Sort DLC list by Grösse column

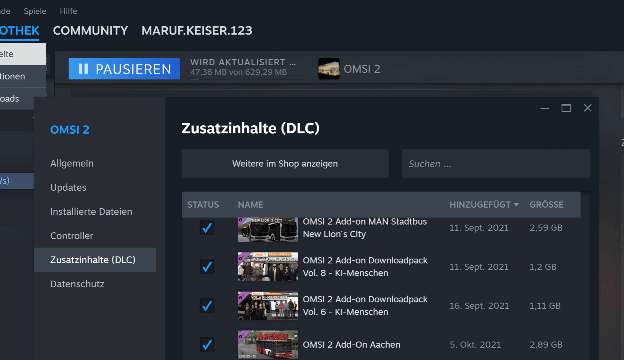click(546, 205)
